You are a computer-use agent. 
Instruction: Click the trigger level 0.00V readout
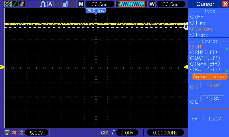[x=127, y=133]
